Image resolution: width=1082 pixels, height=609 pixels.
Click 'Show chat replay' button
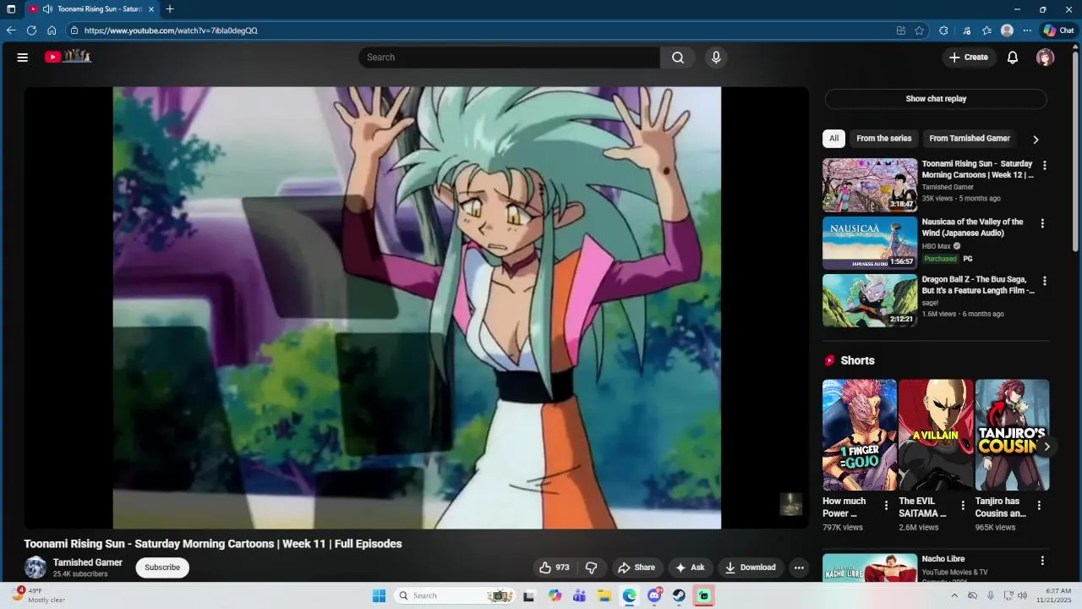tap(936, 99)
